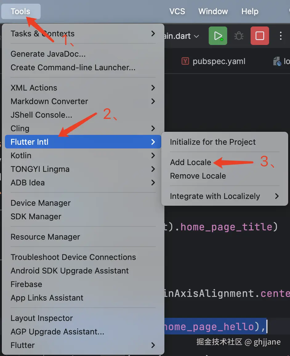Expand the Tasks & Contexts submenu
290x356 pixels.
click(153, 34)
